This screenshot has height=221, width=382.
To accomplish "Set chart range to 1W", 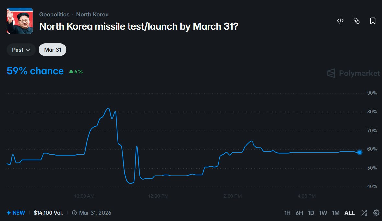I will pyautogui.click(x=323, y=213).
